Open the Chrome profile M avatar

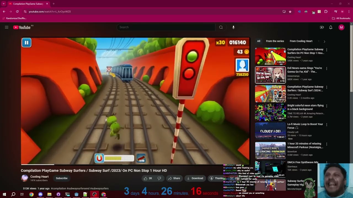pyautogui.click(x=342, y=12)
